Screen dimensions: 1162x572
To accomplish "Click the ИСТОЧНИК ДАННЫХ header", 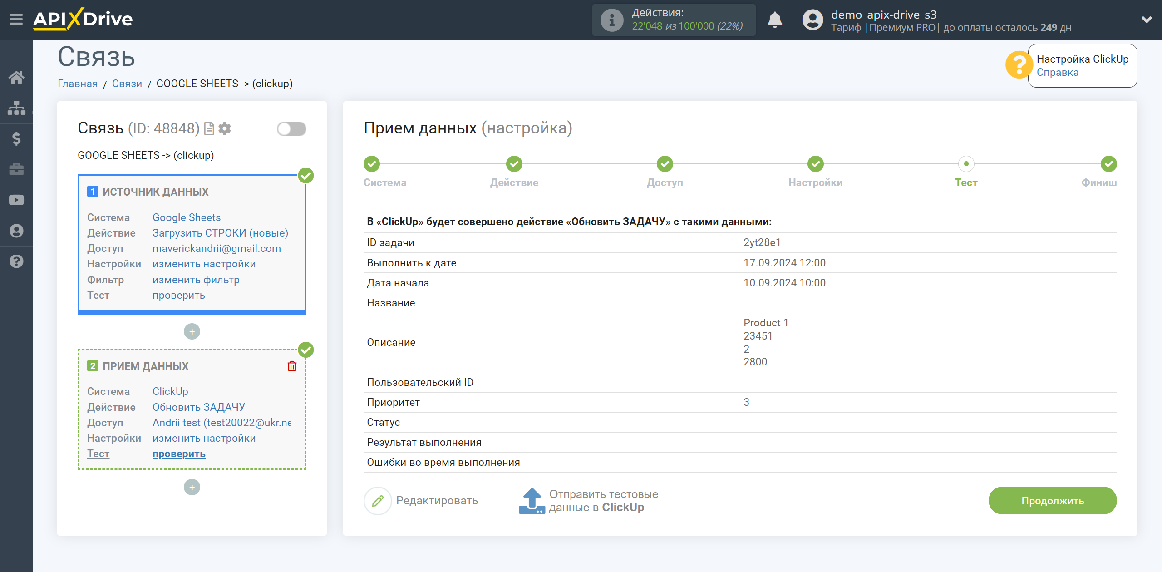I will coord(155,192).
